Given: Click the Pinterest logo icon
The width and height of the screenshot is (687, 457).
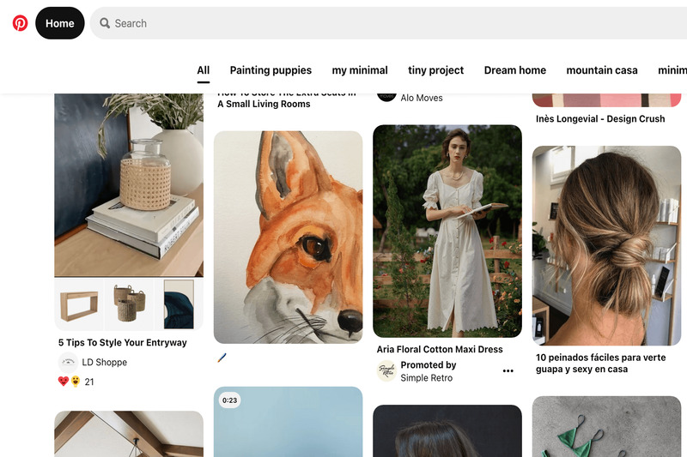Looking at the screenshot, I should [x=20, y=23].
